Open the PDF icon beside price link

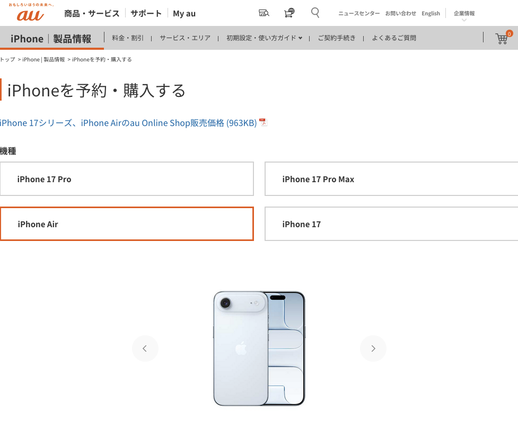263,122
